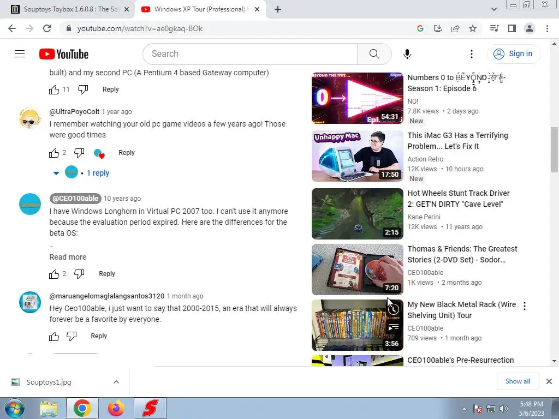Screen dimensions: 559x419
Task: Open Hot Wheels Stunt Track Driver thumbnail
Action: click(357, 214)
